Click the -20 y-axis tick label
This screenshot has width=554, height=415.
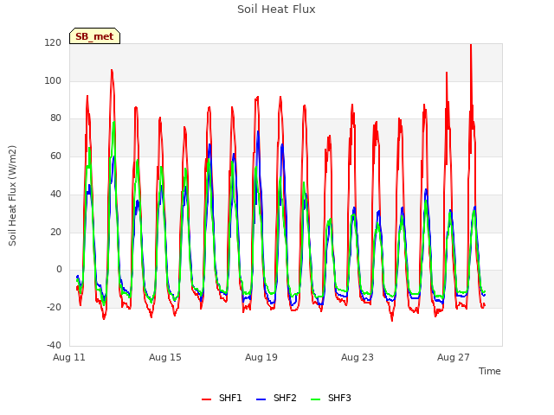tap(54, 308)
